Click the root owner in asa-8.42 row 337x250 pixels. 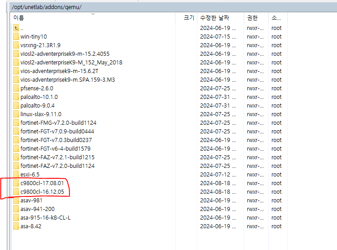[277, 226]
